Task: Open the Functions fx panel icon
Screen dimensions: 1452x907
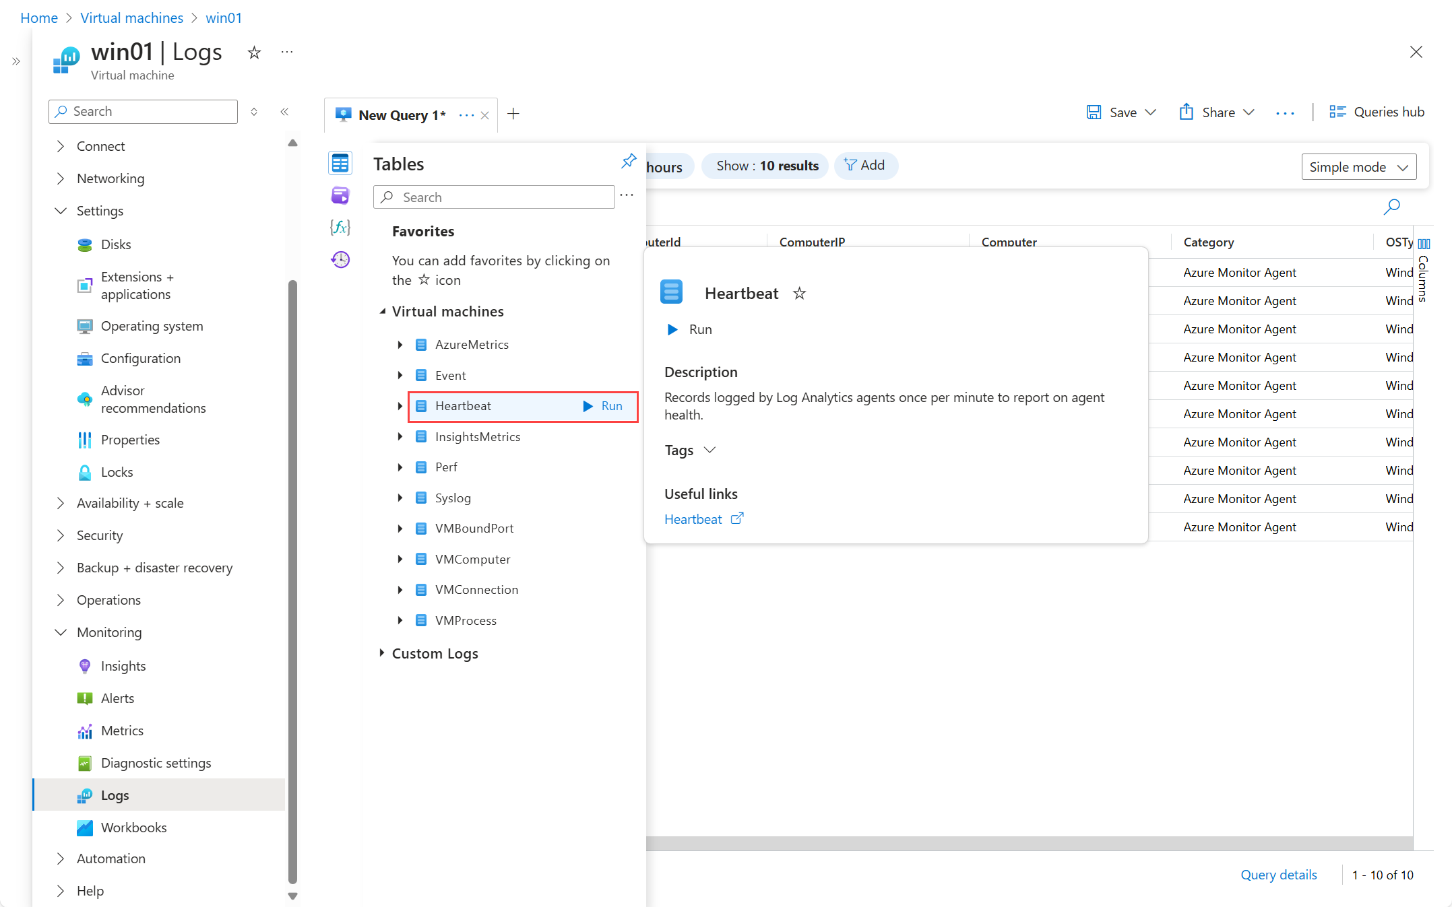Action: click(x=340, y=228)
